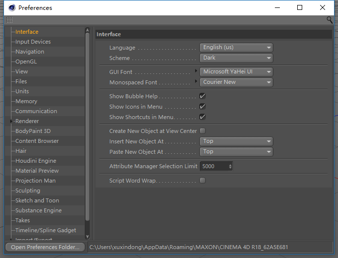Open the Monospaced Font dropdown
This screenshot has width=338, height=258.
tap(236, 82)
